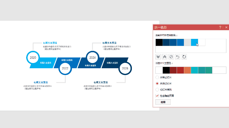Pick the sky blue used-color swatch
Screen dimensions: 229x128
tap(195, 42)
